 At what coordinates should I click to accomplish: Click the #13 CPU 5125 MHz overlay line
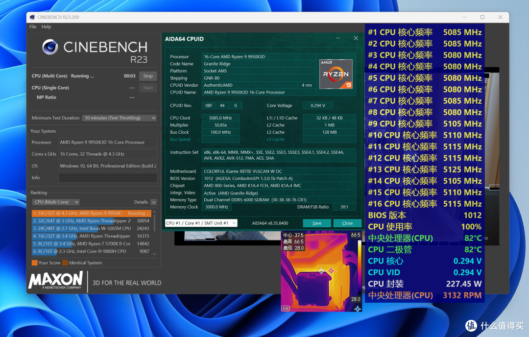click(x=425, y=169)
